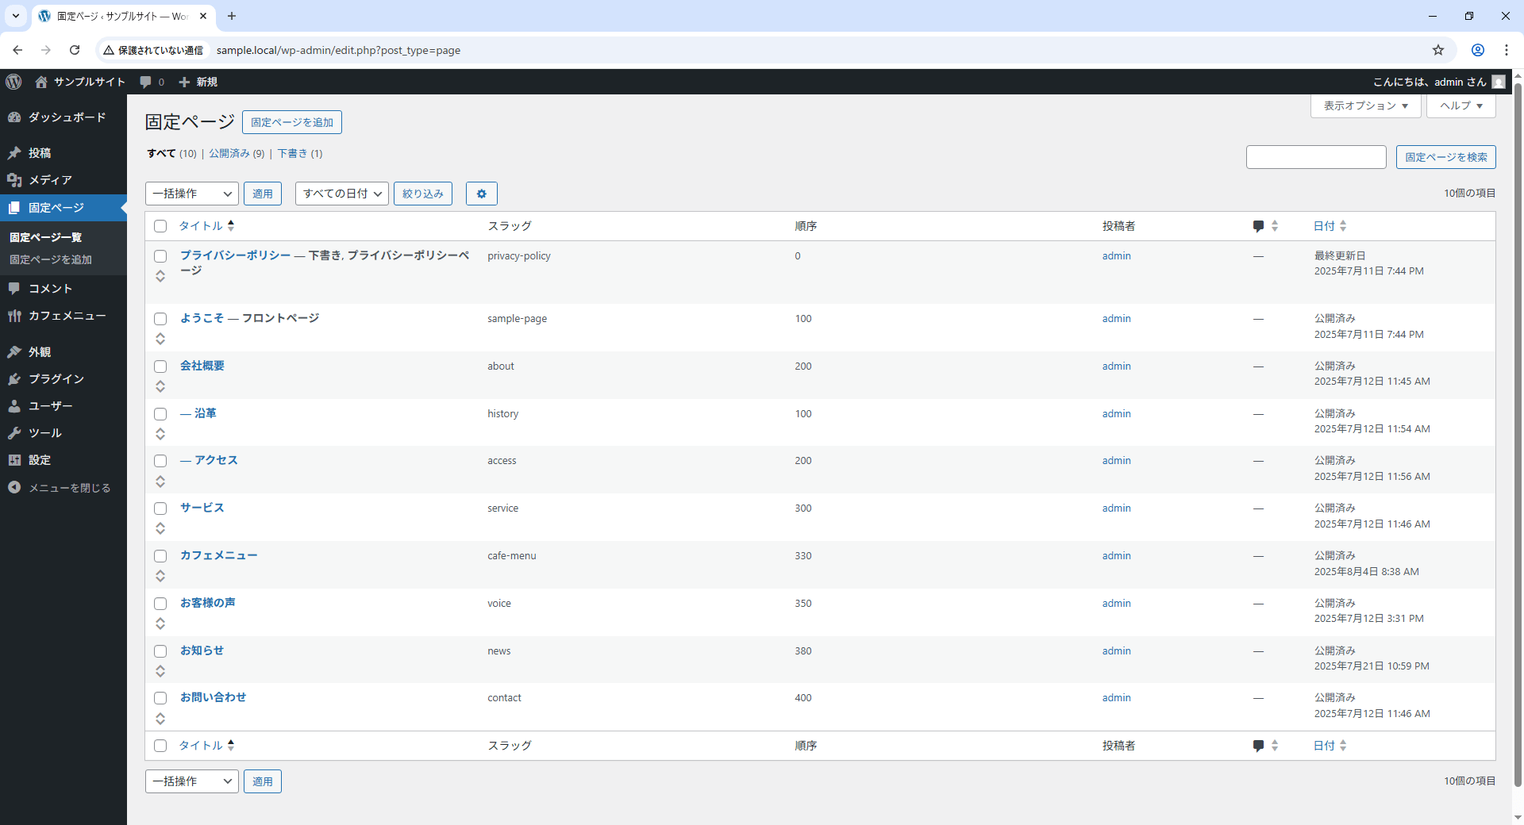The image size is (1524, 825).
Task: Click the WordPress logo in the admin bar
Action: click(x=13, y=82)
